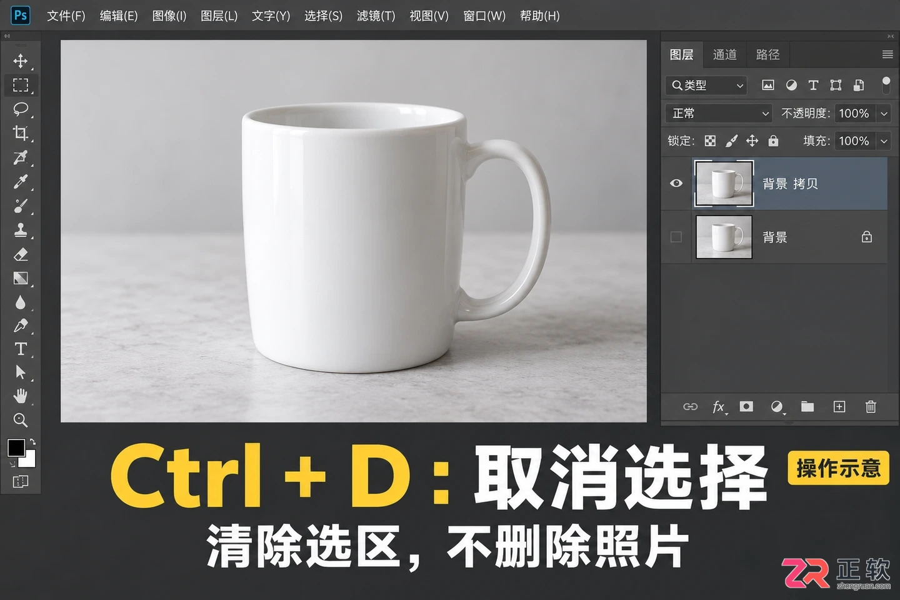Select the Brush tool

[x=21, y=206]
